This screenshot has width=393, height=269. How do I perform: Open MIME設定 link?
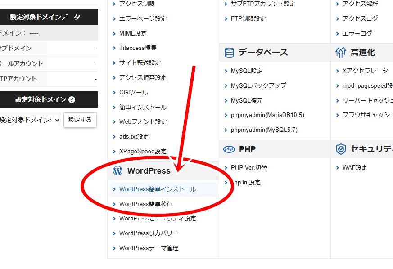click(x=133, y=34)
